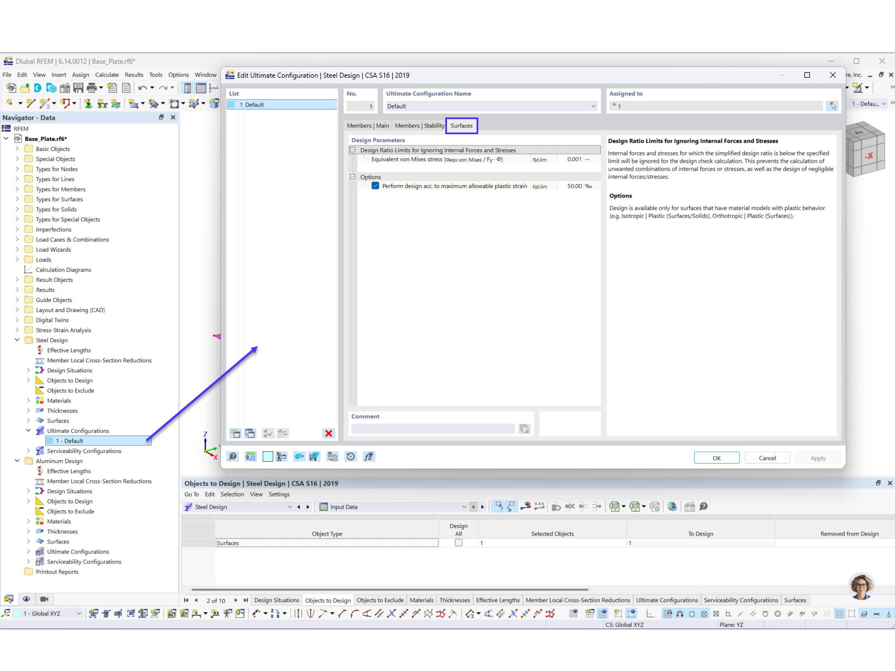895x671 pixels.
Task: Confirm the dialog with the OK button
Action: tap(717, 458)
